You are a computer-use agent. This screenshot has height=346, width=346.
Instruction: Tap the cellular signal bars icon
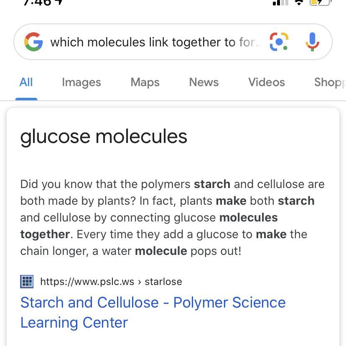click(x=280, y=2)
